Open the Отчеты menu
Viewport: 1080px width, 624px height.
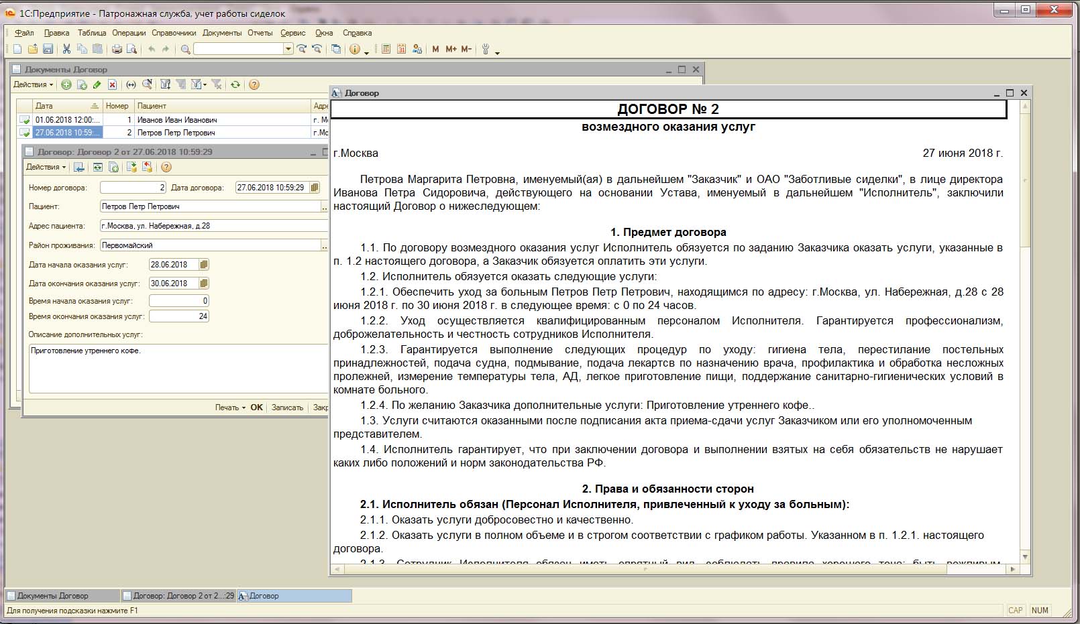260,33
